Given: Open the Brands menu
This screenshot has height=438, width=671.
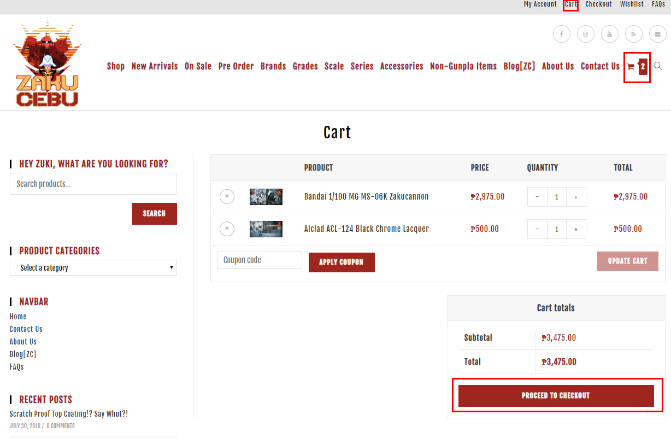Looking at the screenshot, I should 273,66.
